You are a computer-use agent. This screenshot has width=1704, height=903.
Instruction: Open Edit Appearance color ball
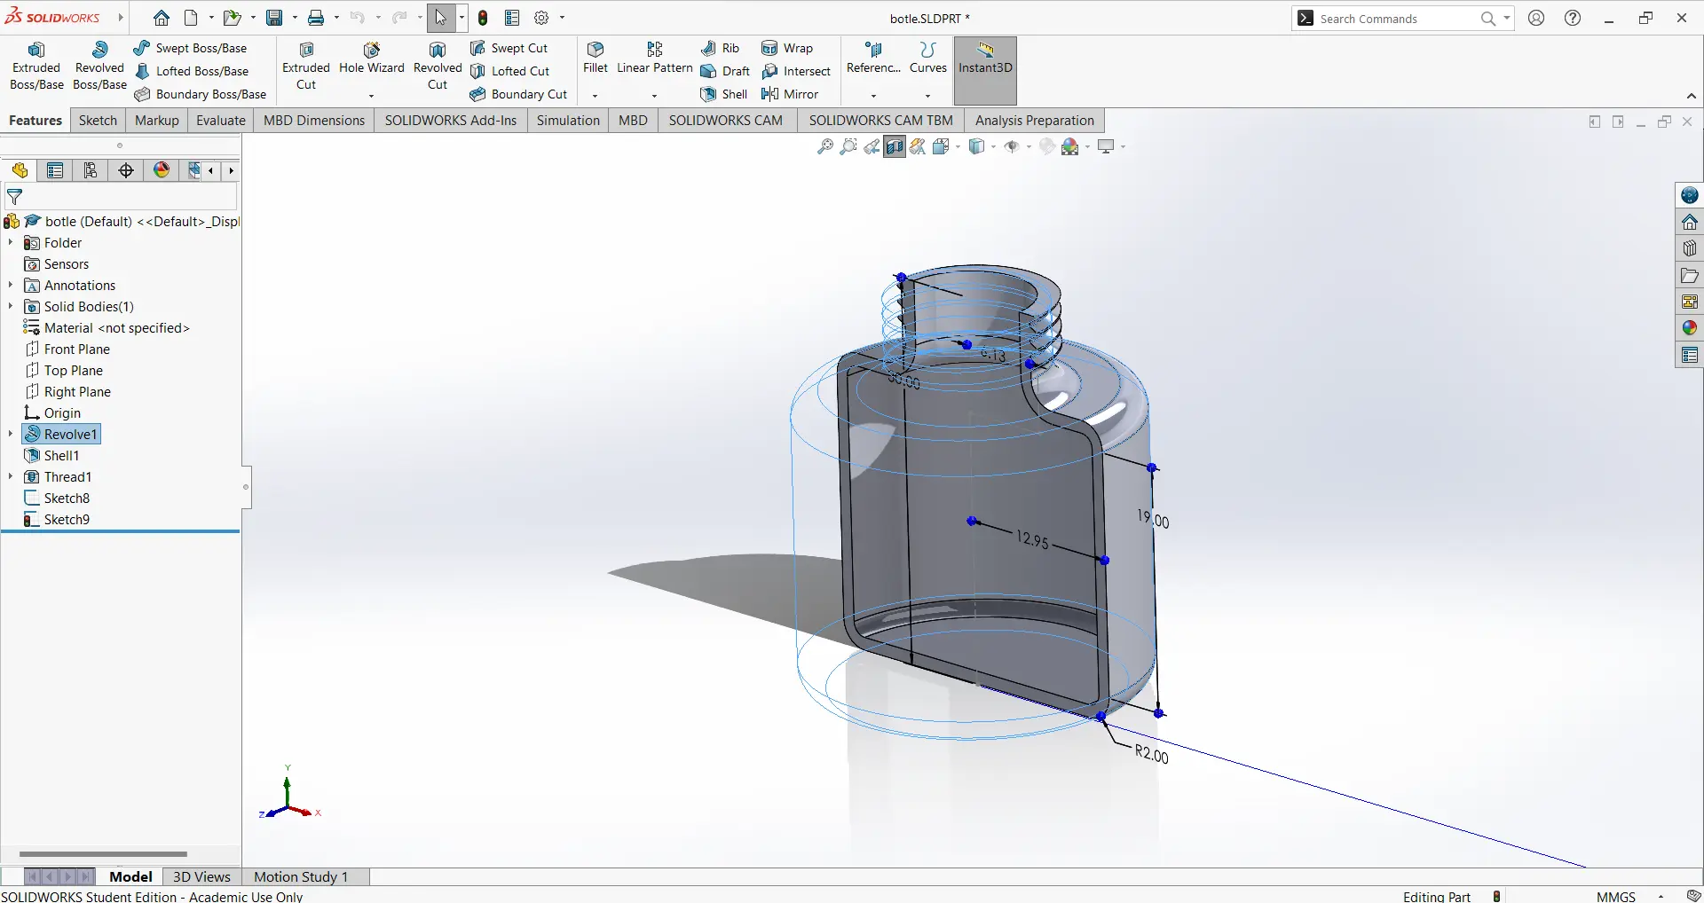(1069, 146)
